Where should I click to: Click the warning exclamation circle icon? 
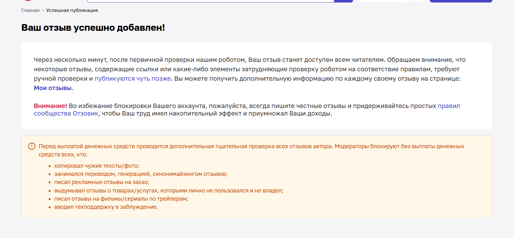click(32, 146)
